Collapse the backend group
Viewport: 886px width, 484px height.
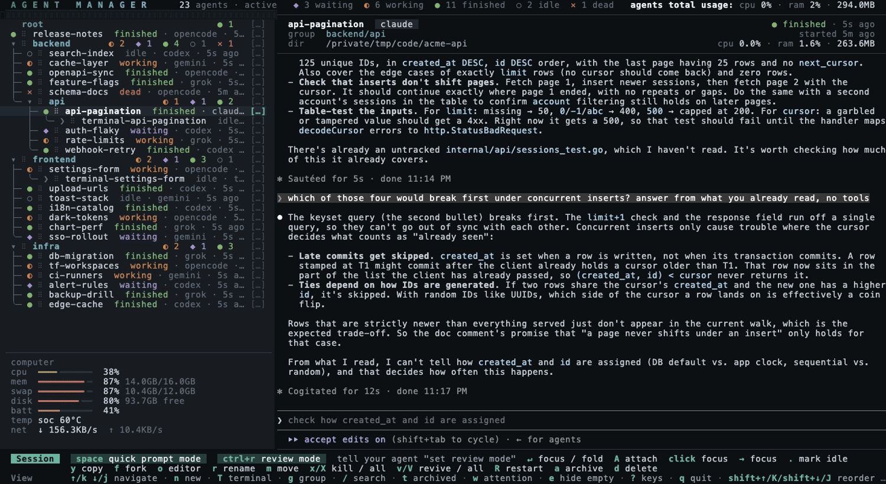click(x=14, y=44)
